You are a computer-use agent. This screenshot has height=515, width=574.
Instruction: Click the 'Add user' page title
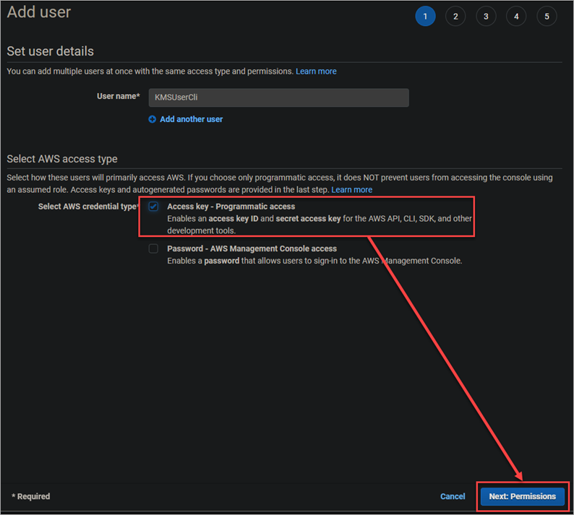click(x=39, y=12)
